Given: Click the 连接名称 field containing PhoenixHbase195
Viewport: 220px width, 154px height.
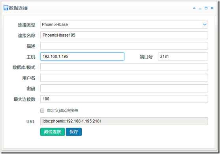Looking at the screenshot, I should (124, 35).
